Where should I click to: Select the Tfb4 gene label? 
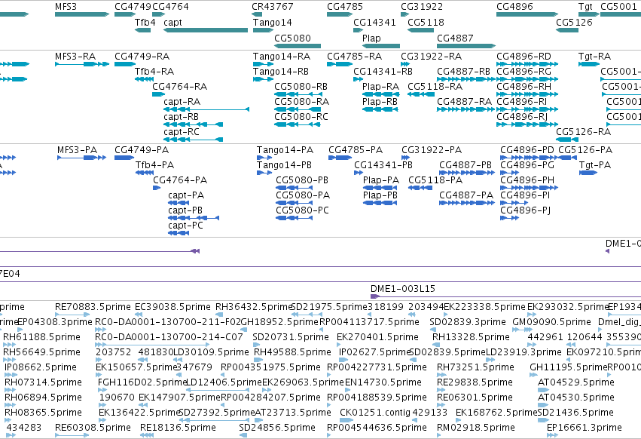[x=145, y=23]
